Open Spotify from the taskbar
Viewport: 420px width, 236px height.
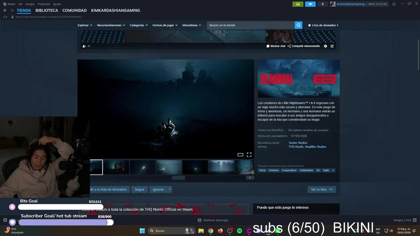pos(240,231)
